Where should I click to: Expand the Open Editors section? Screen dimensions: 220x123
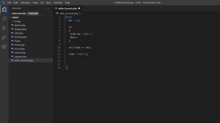[10, 14]
